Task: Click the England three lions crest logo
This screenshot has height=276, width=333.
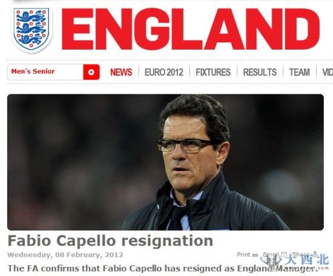Action: coord(31,30)
